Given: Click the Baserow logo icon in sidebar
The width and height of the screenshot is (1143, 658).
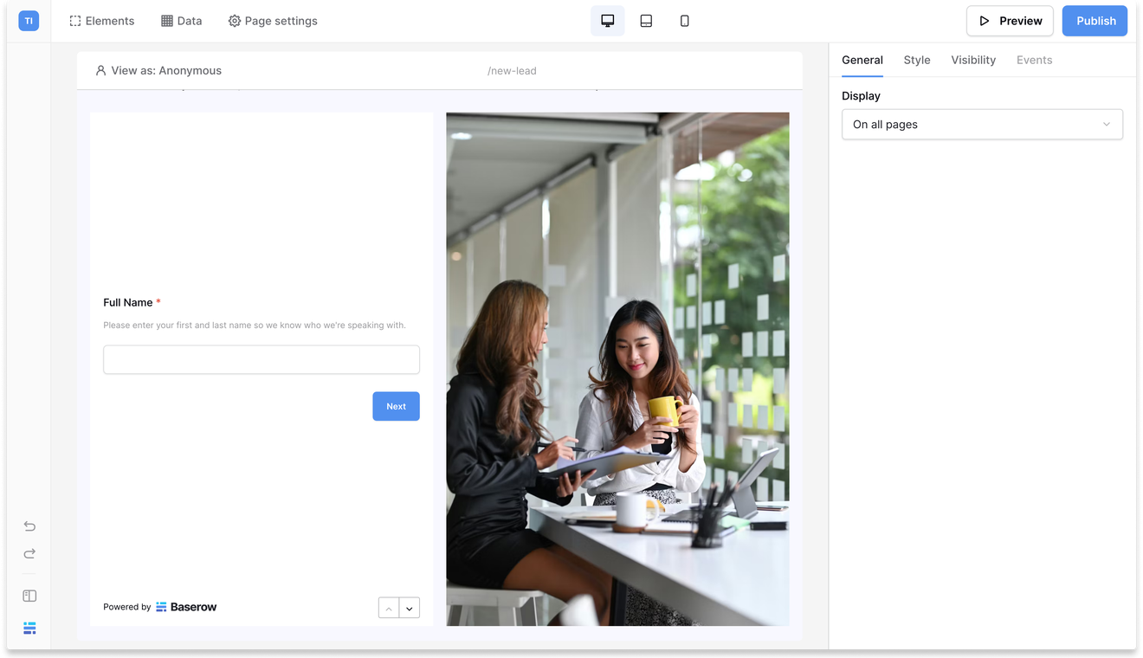Looking at the screenshot, I should (29, 628).
